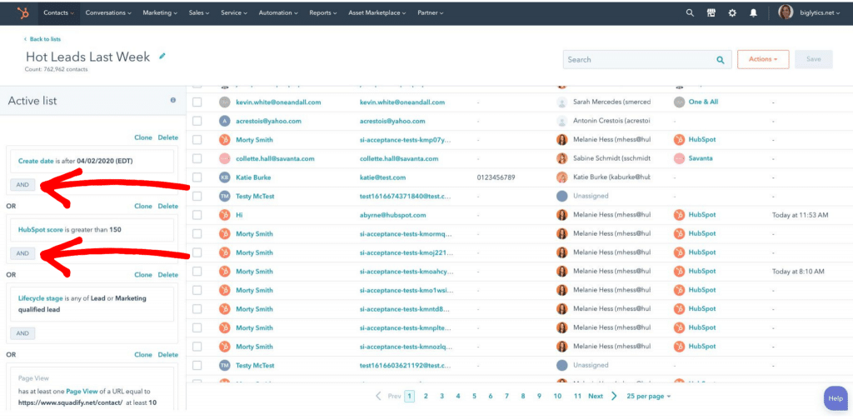Screen dimensions: 853x420
Task: Click in the list Search field
Action: (x=637, y=60)
